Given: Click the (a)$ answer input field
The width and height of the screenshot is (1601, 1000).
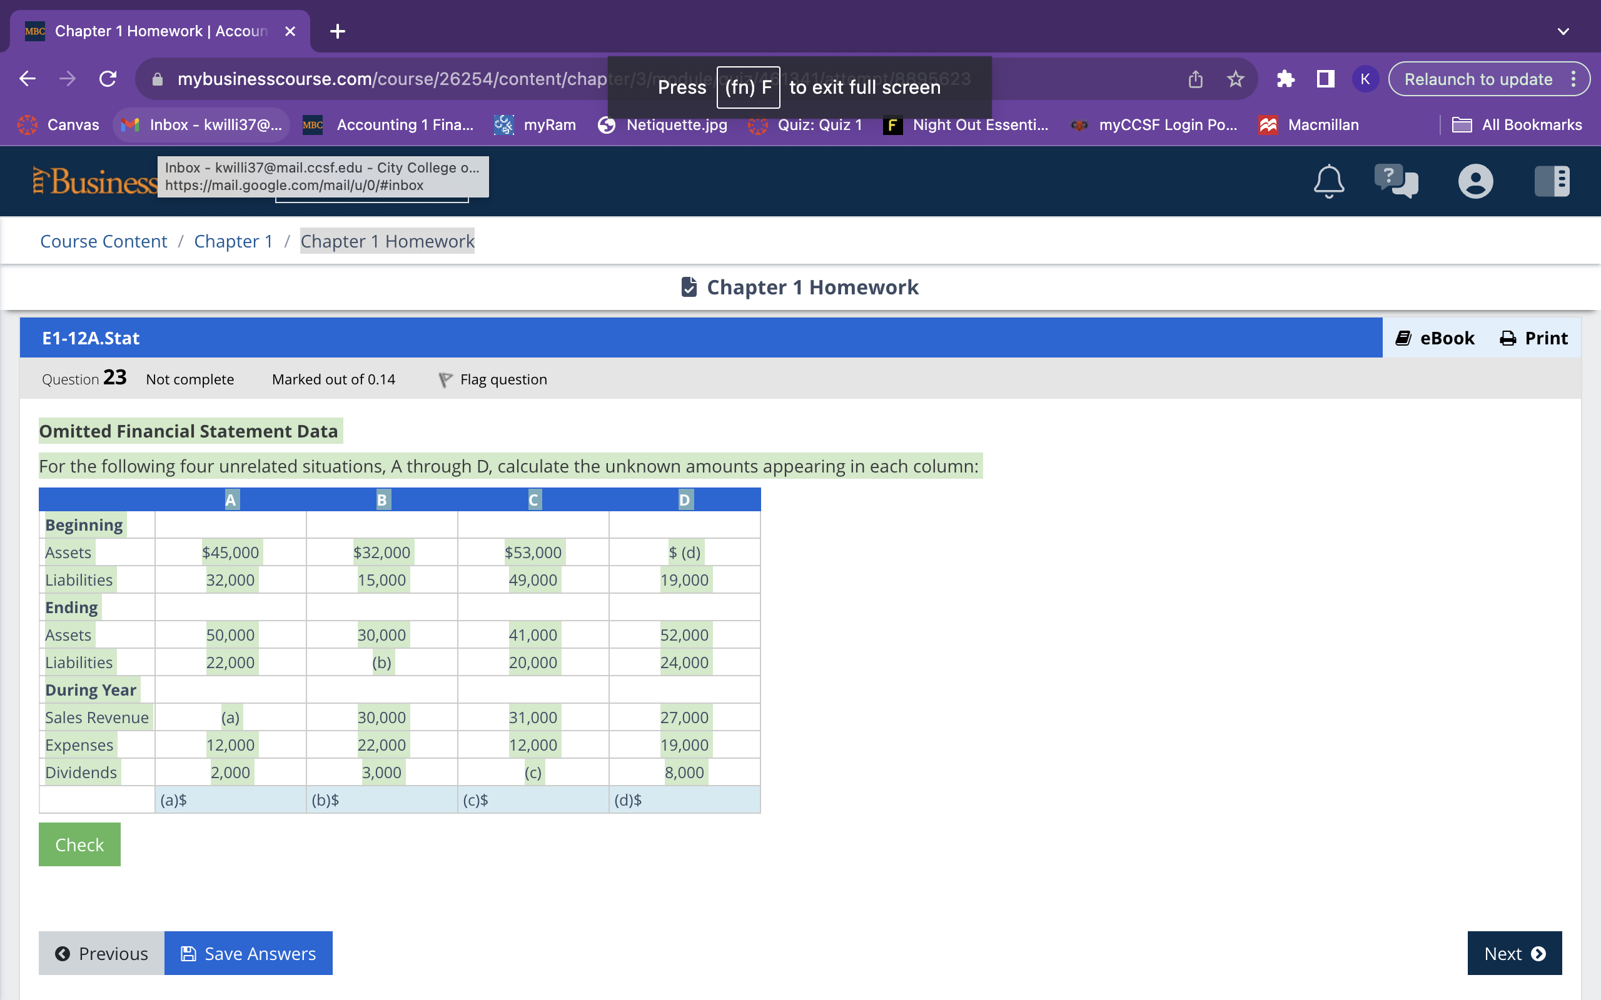Looking at the screenshot, I should (230, 799).
